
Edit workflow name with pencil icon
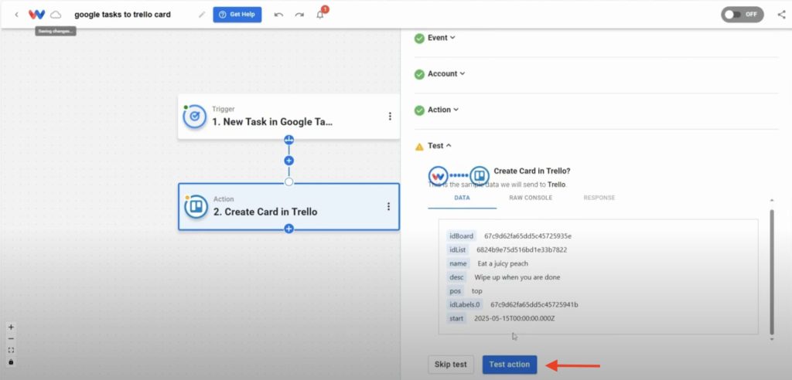[202, 15]
